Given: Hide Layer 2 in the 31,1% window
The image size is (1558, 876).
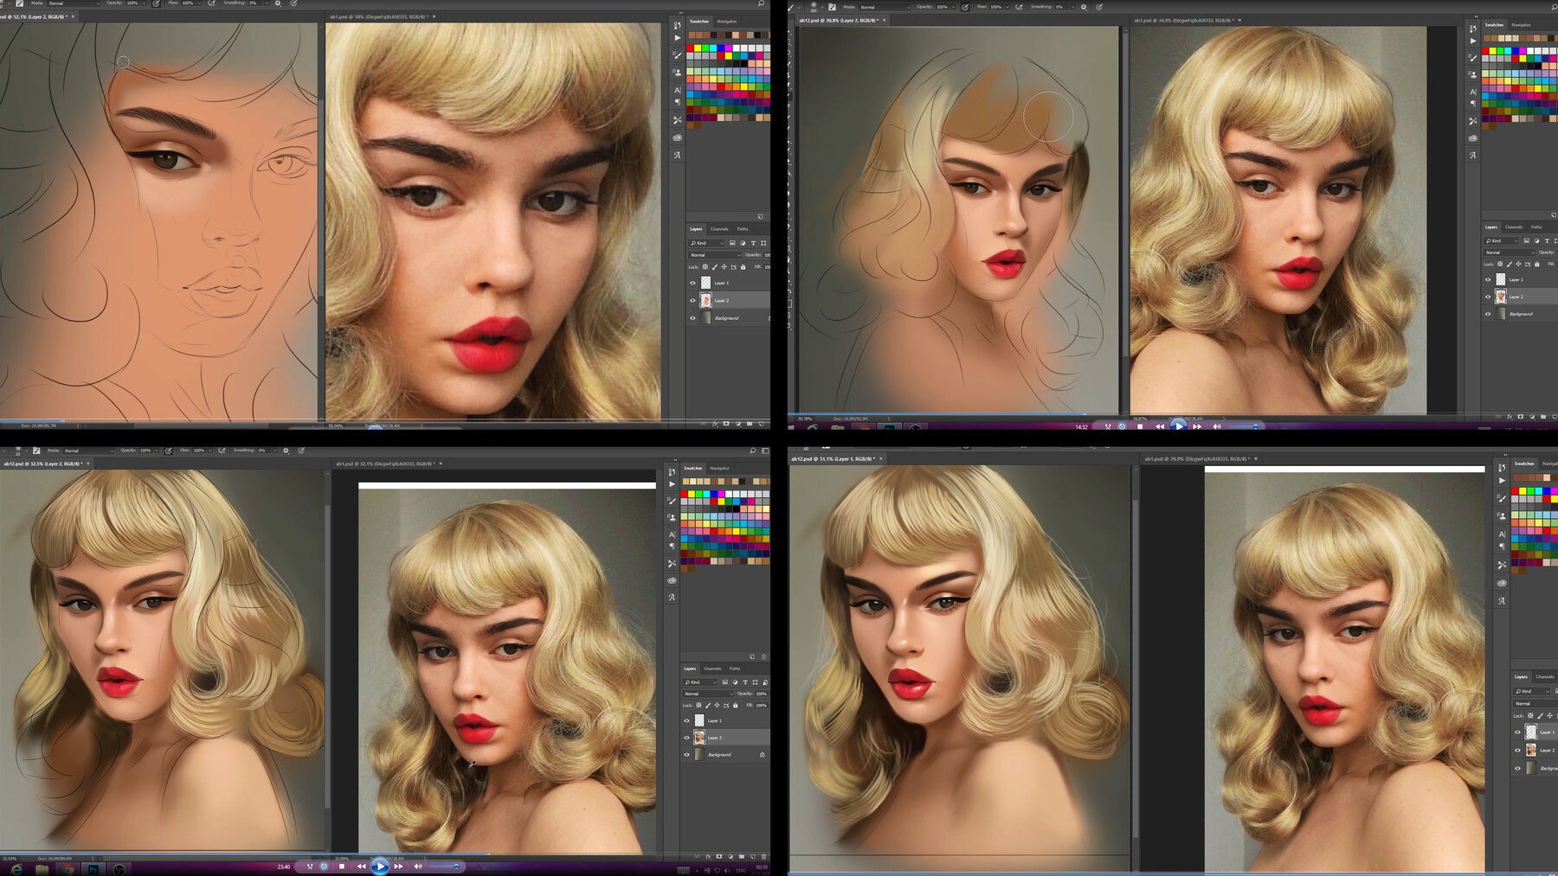Looking at the screenshot, I should (1517, 751).
